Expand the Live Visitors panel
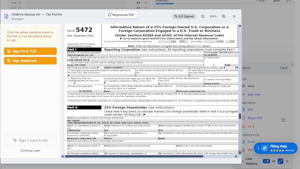 pos(280,161)
